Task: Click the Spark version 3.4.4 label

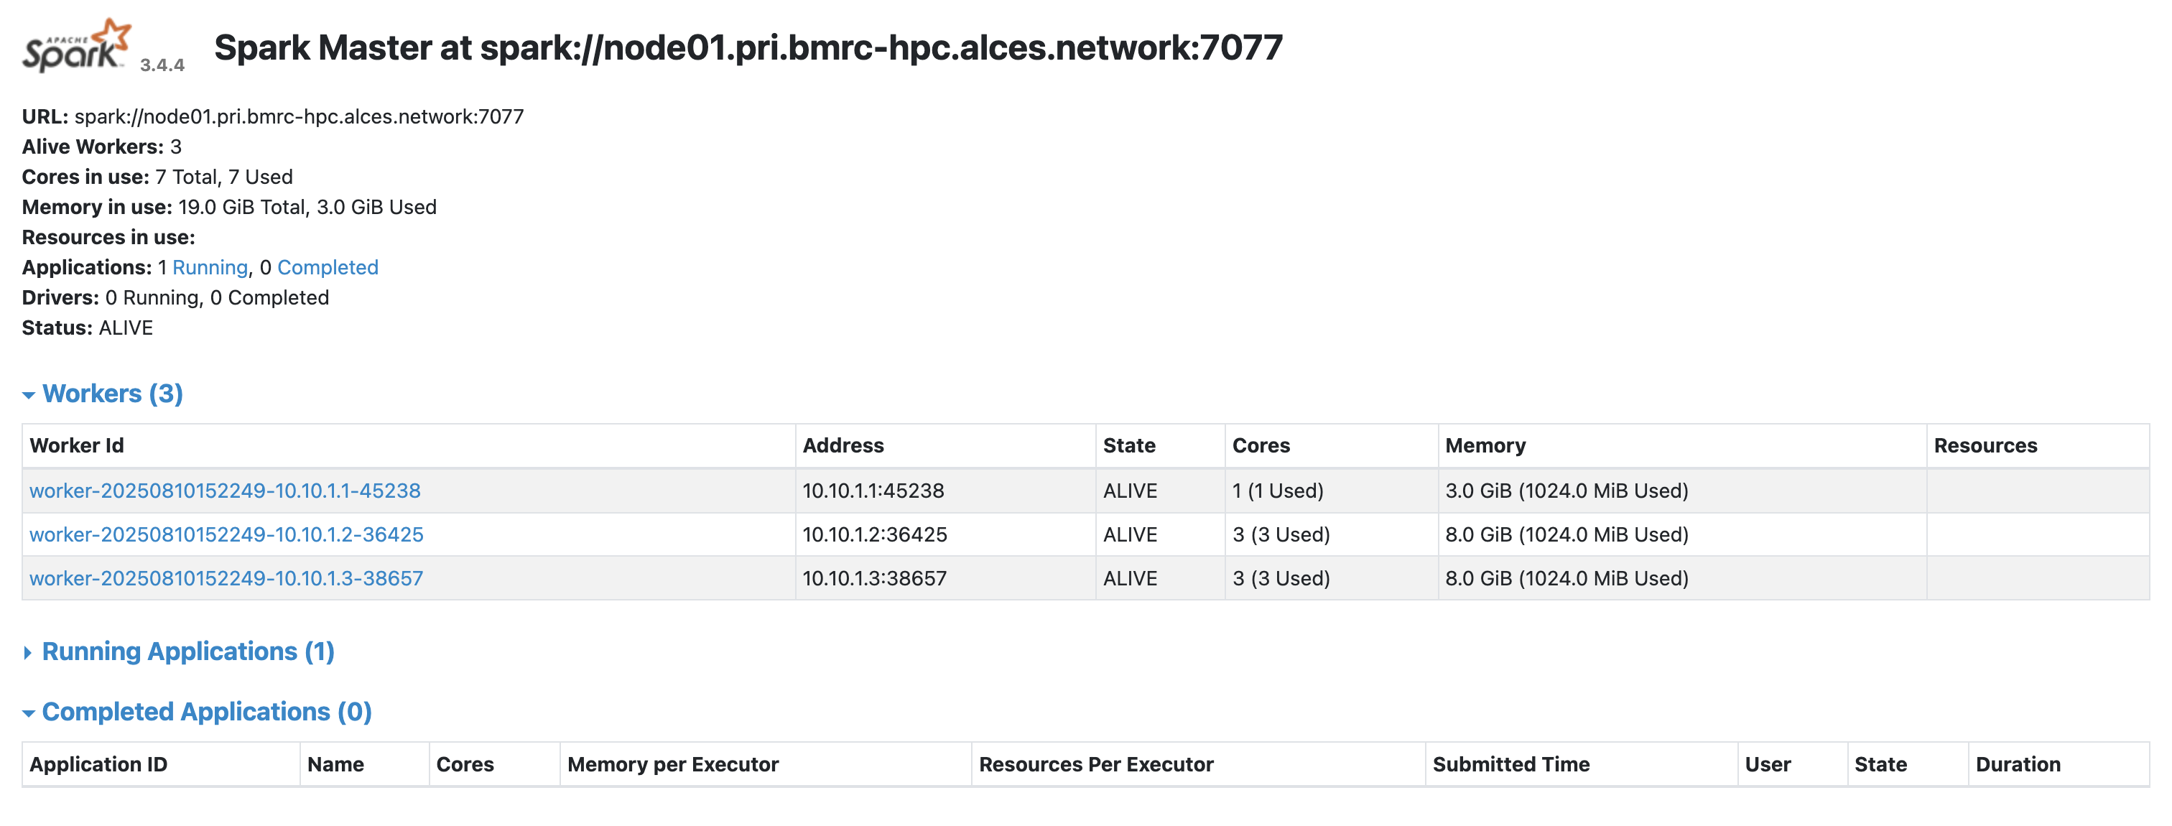Action: [162, 65]
